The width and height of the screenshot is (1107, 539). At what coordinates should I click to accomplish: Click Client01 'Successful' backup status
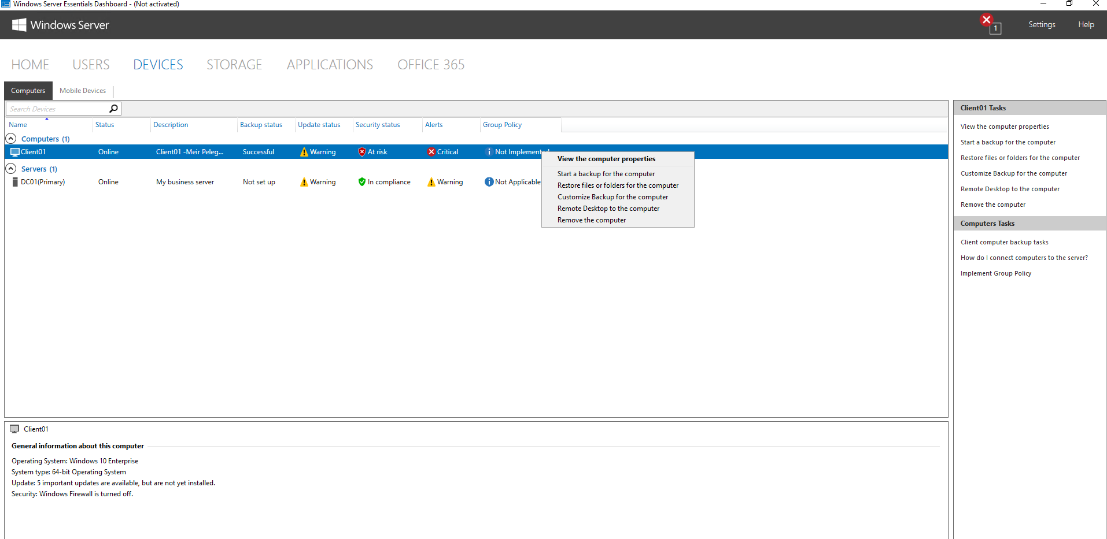click(259, 152)
